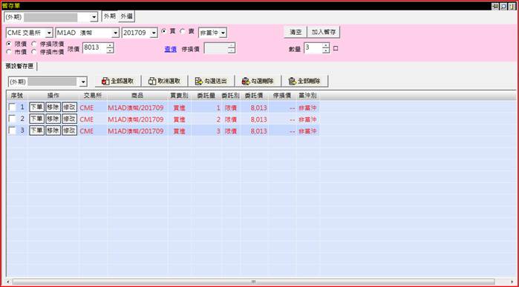Tick the checkbox for order row 3
Image resolution: width=519 pixels, height=287 pixels.
pos(12,131)
